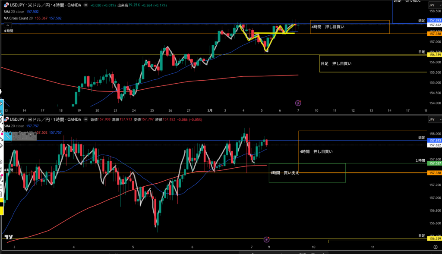Click the lightning event icon on 1-hour chart
Image resolution: width=442 pixels, height=254 pixels.
click(267, 239)
